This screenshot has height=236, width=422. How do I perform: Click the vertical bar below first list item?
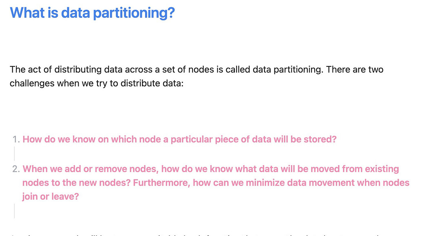point(15,154)
